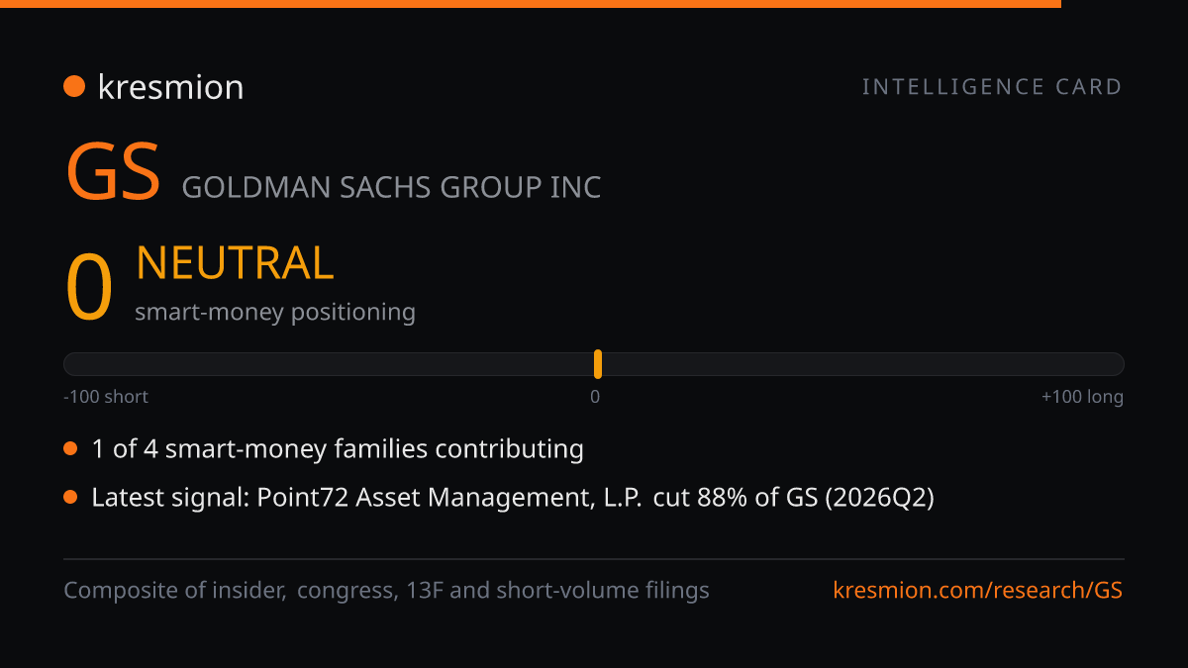The width and height of the screenshot is (1188, 668).
Task: Click the orange slider marker at 0
Action: tap(598, 364)
